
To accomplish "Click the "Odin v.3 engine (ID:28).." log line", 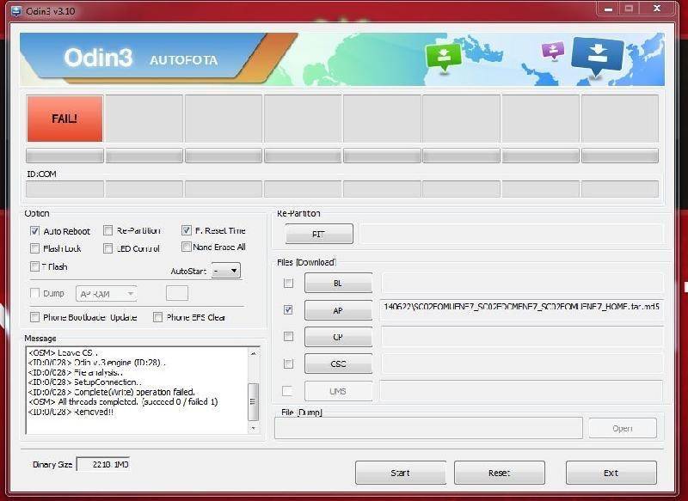I will pyautogui.click(x=96, y=363).
